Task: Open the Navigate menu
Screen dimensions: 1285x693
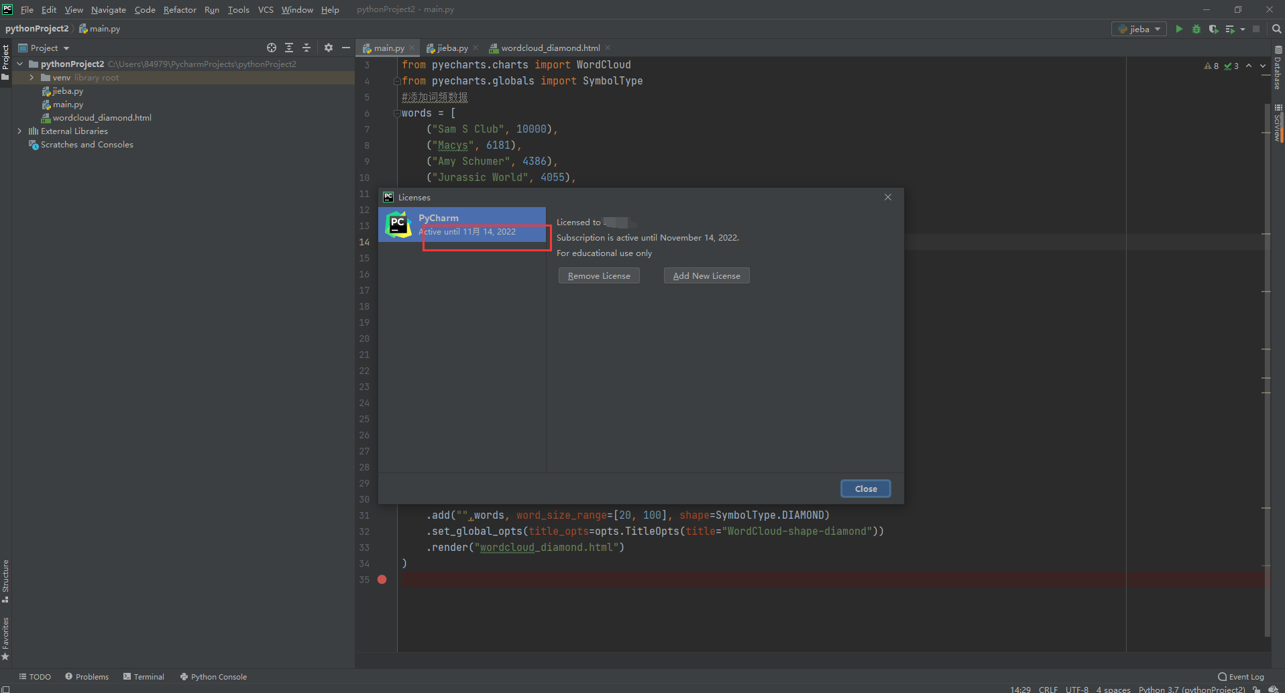Action: tap(109, 9)
